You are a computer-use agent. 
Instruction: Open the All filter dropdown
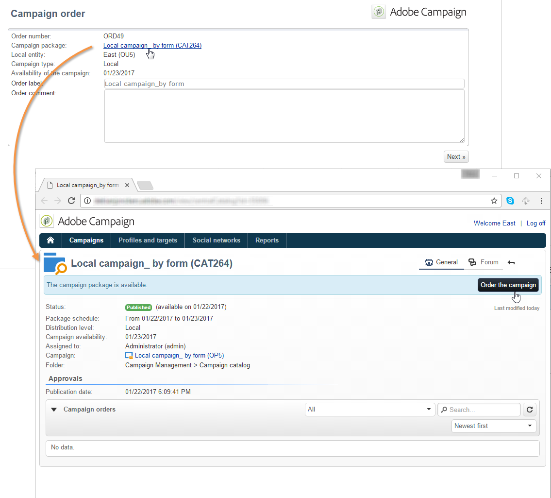click(x=369, y=410)
